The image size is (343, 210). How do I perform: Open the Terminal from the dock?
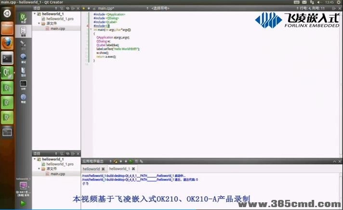click(7, 58)
